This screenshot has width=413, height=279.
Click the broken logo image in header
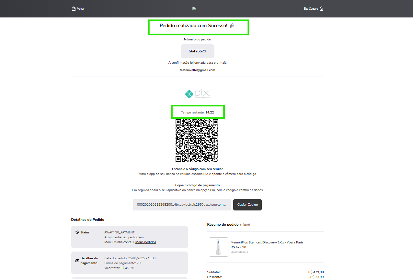pos(194,9)
